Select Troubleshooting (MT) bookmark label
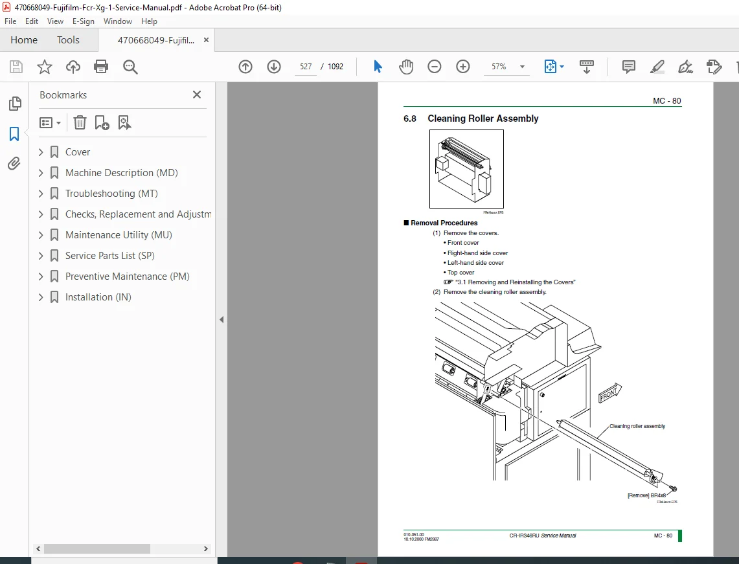 point(111,194)
